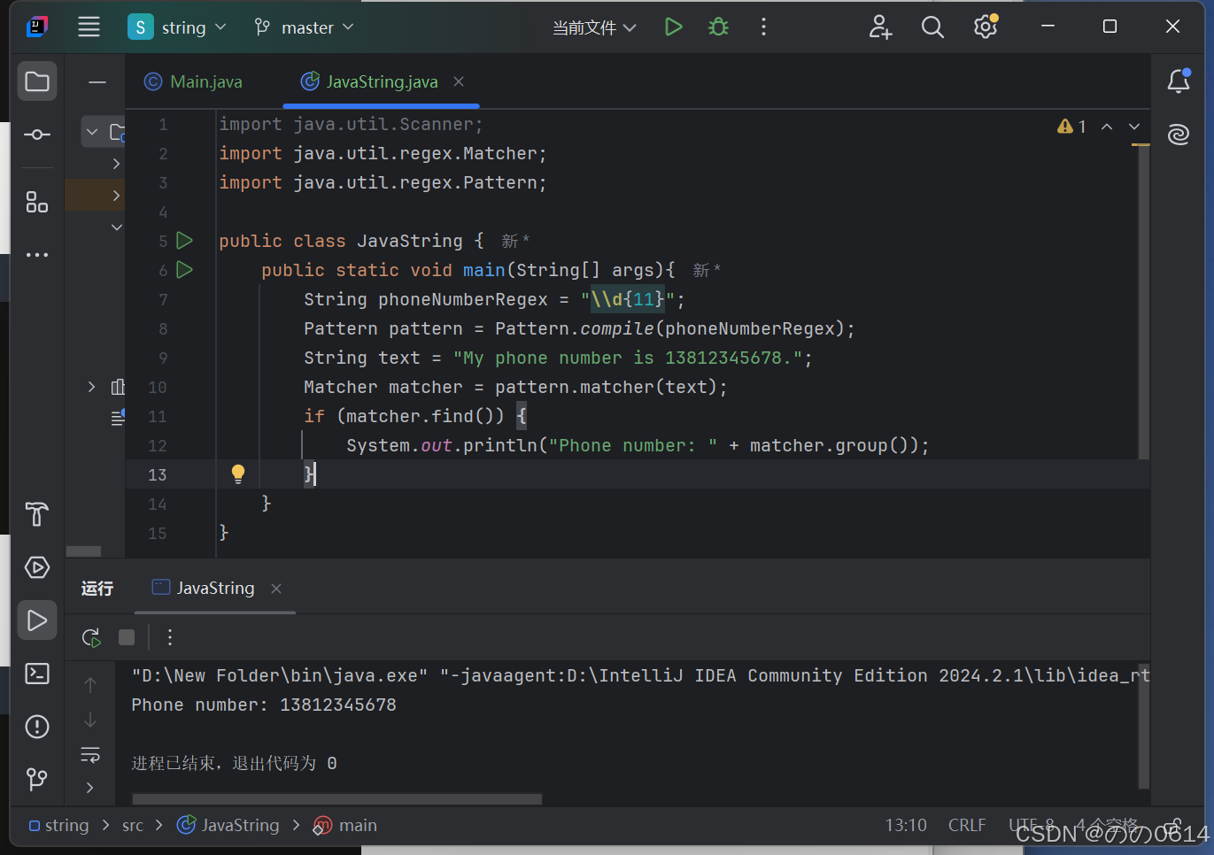The height and width of the screenshot is (855, 1214).
Task: Open the string project dropdown
Action: pyautogui.click(x=176, y=27)
